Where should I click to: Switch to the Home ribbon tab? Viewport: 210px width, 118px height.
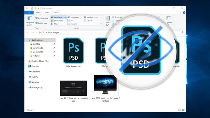click(38, 13)
